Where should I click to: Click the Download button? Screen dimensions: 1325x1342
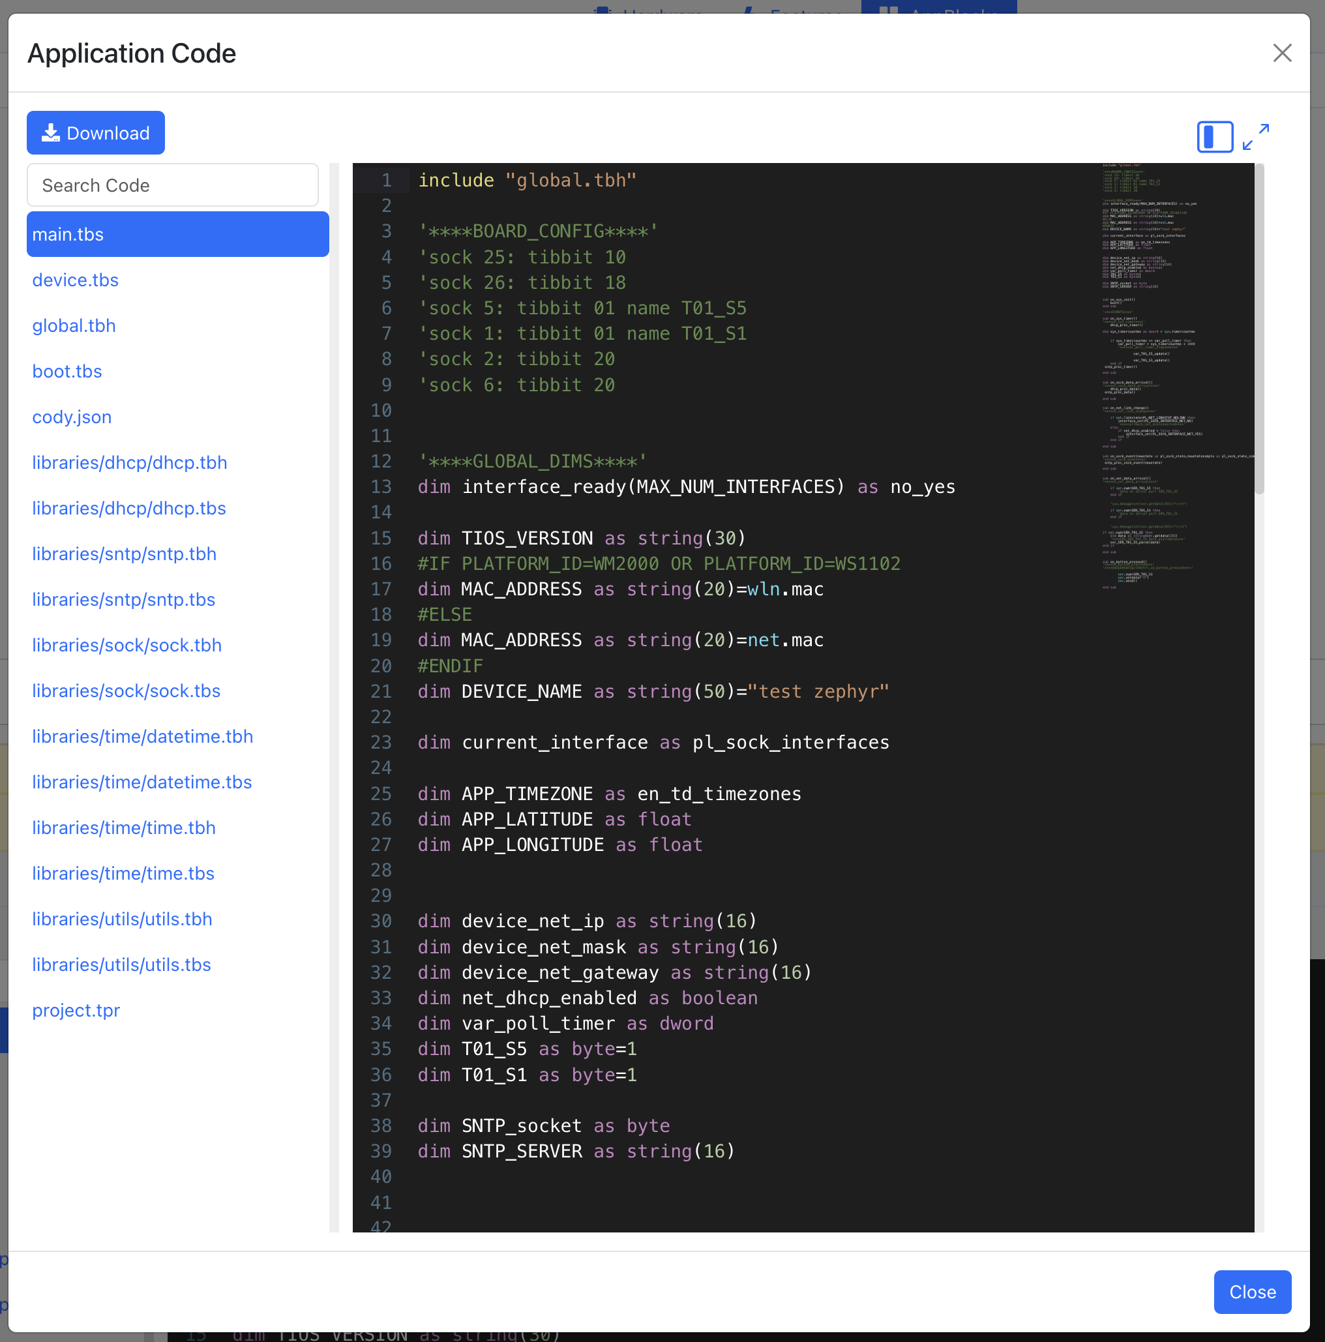(x=96, y=132)
